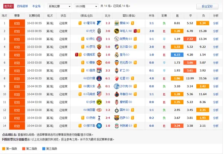Click the 投注足彩 button
This screenshot has width=224, height=154.
click(207, 7)
